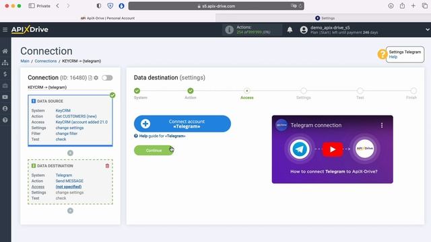Click the Data Source status checkmark icon

point(112,95)
